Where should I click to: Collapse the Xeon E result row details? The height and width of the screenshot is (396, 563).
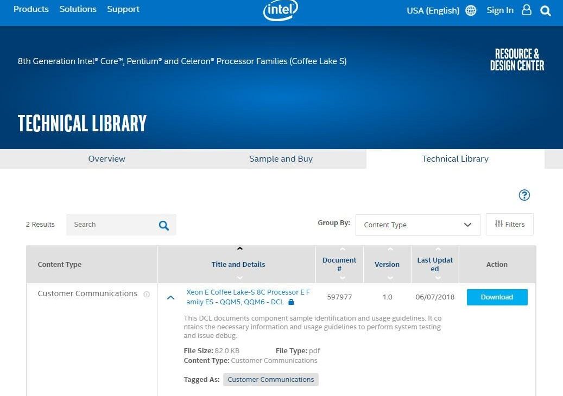(170, 297)
